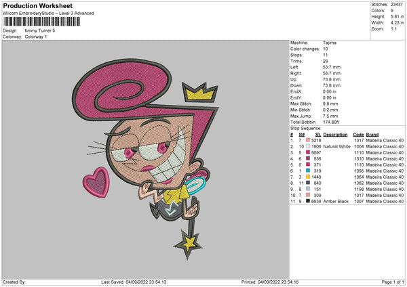Click the barcode under the worksheet title
Image resolution: width=407 pixels, height=287 pixels.
(41, 22)
